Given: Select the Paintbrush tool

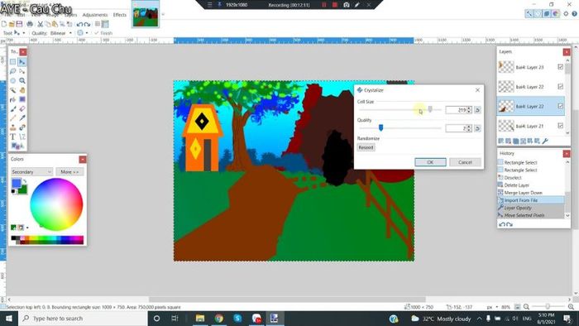Looking at the screenshot, I should [13, 109].
